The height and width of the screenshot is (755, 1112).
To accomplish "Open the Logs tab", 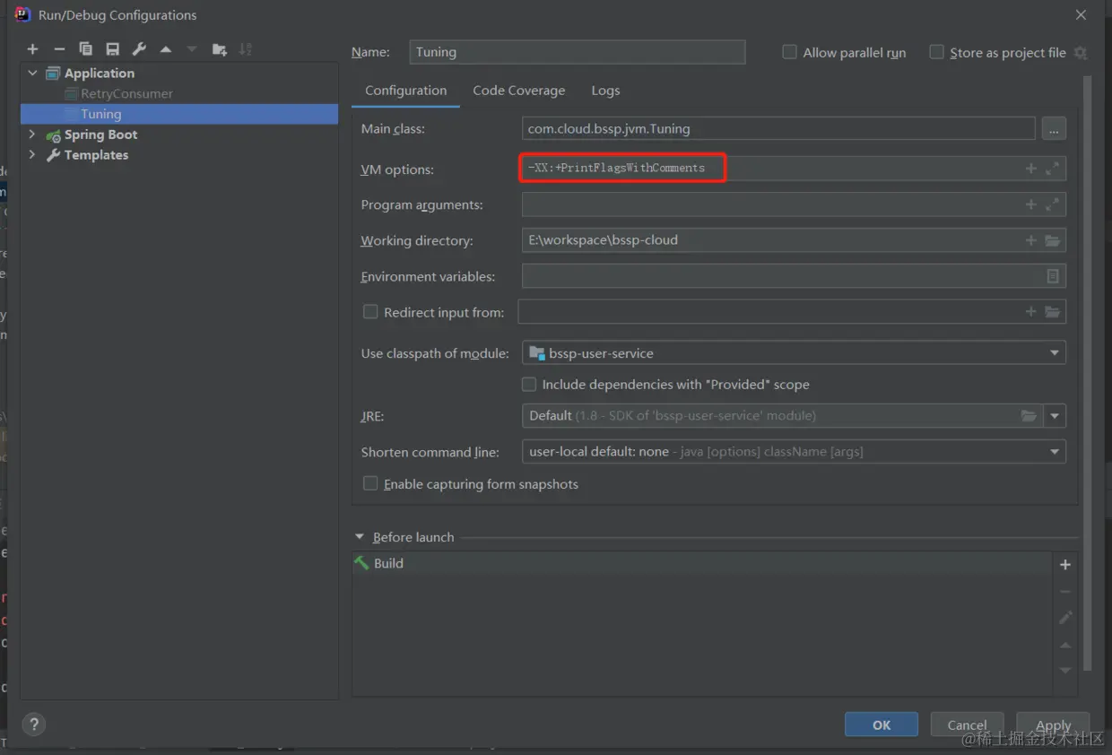I will coord(605,91).
